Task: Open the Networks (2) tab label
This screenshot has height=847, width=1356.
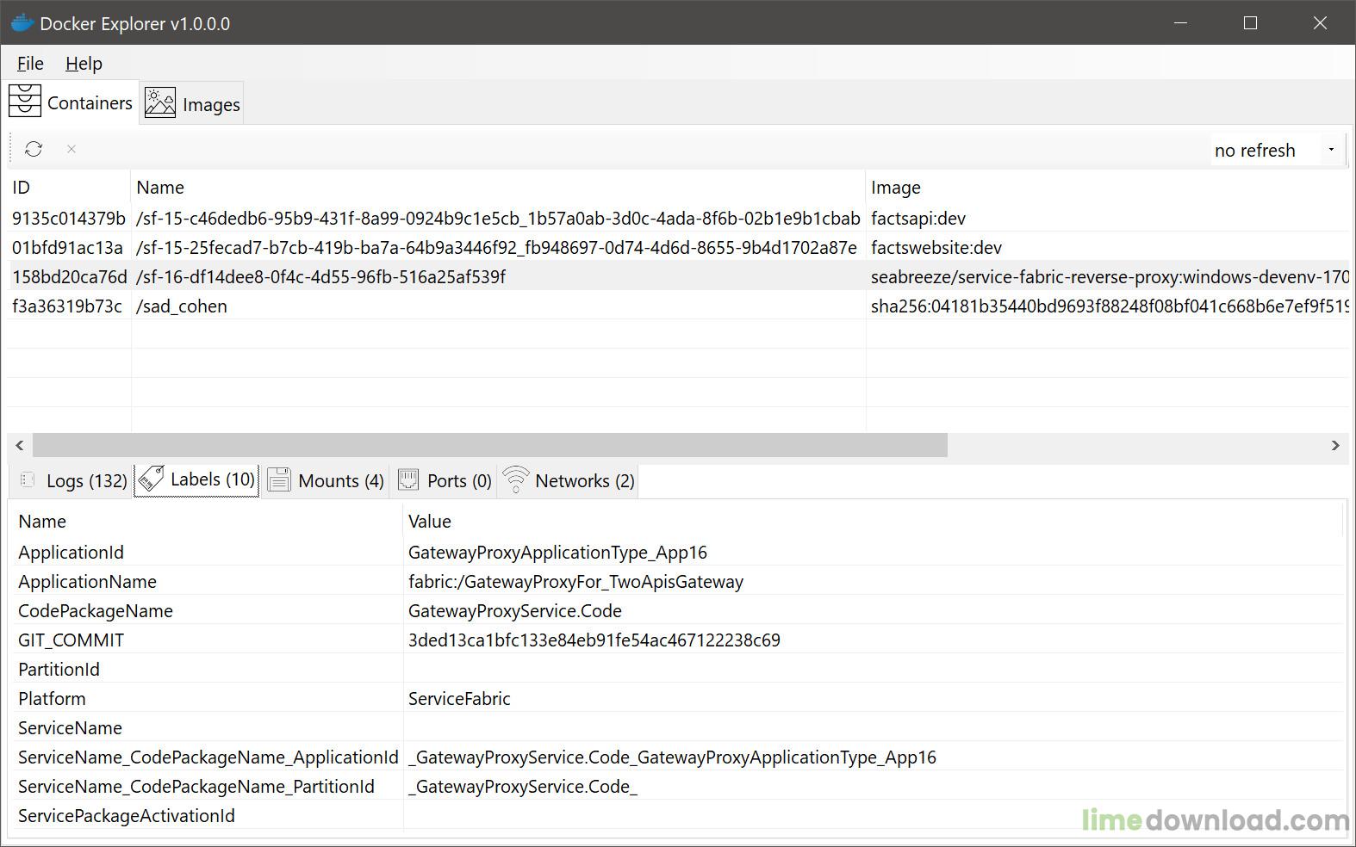Action: (x=585, y=480)
